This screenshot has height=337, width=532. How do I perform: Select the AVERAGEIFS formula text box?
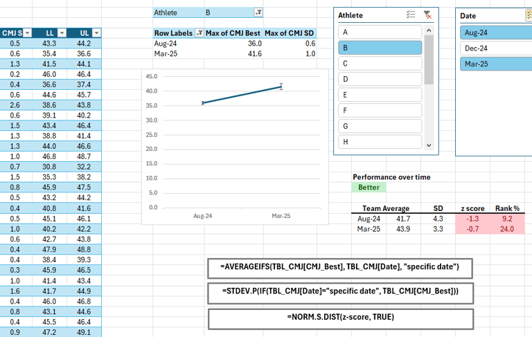340,268
